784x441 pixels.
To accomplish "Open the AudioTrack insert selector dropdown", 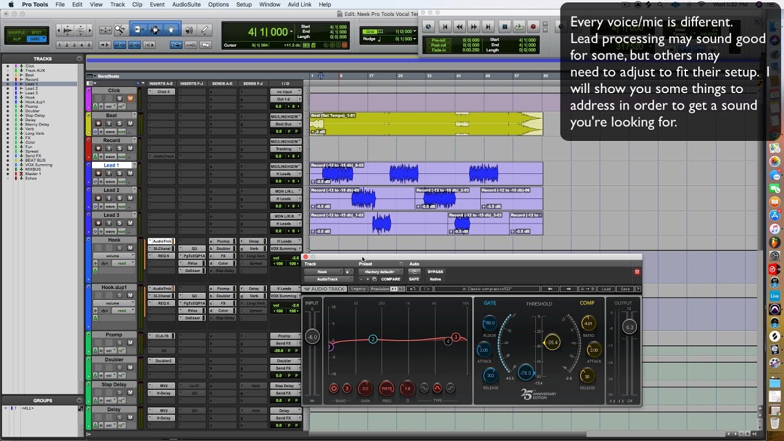I will (x=329, y=279).
